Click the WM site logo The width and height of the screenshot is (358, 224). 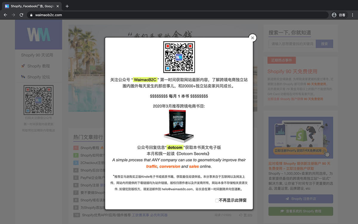38,35
